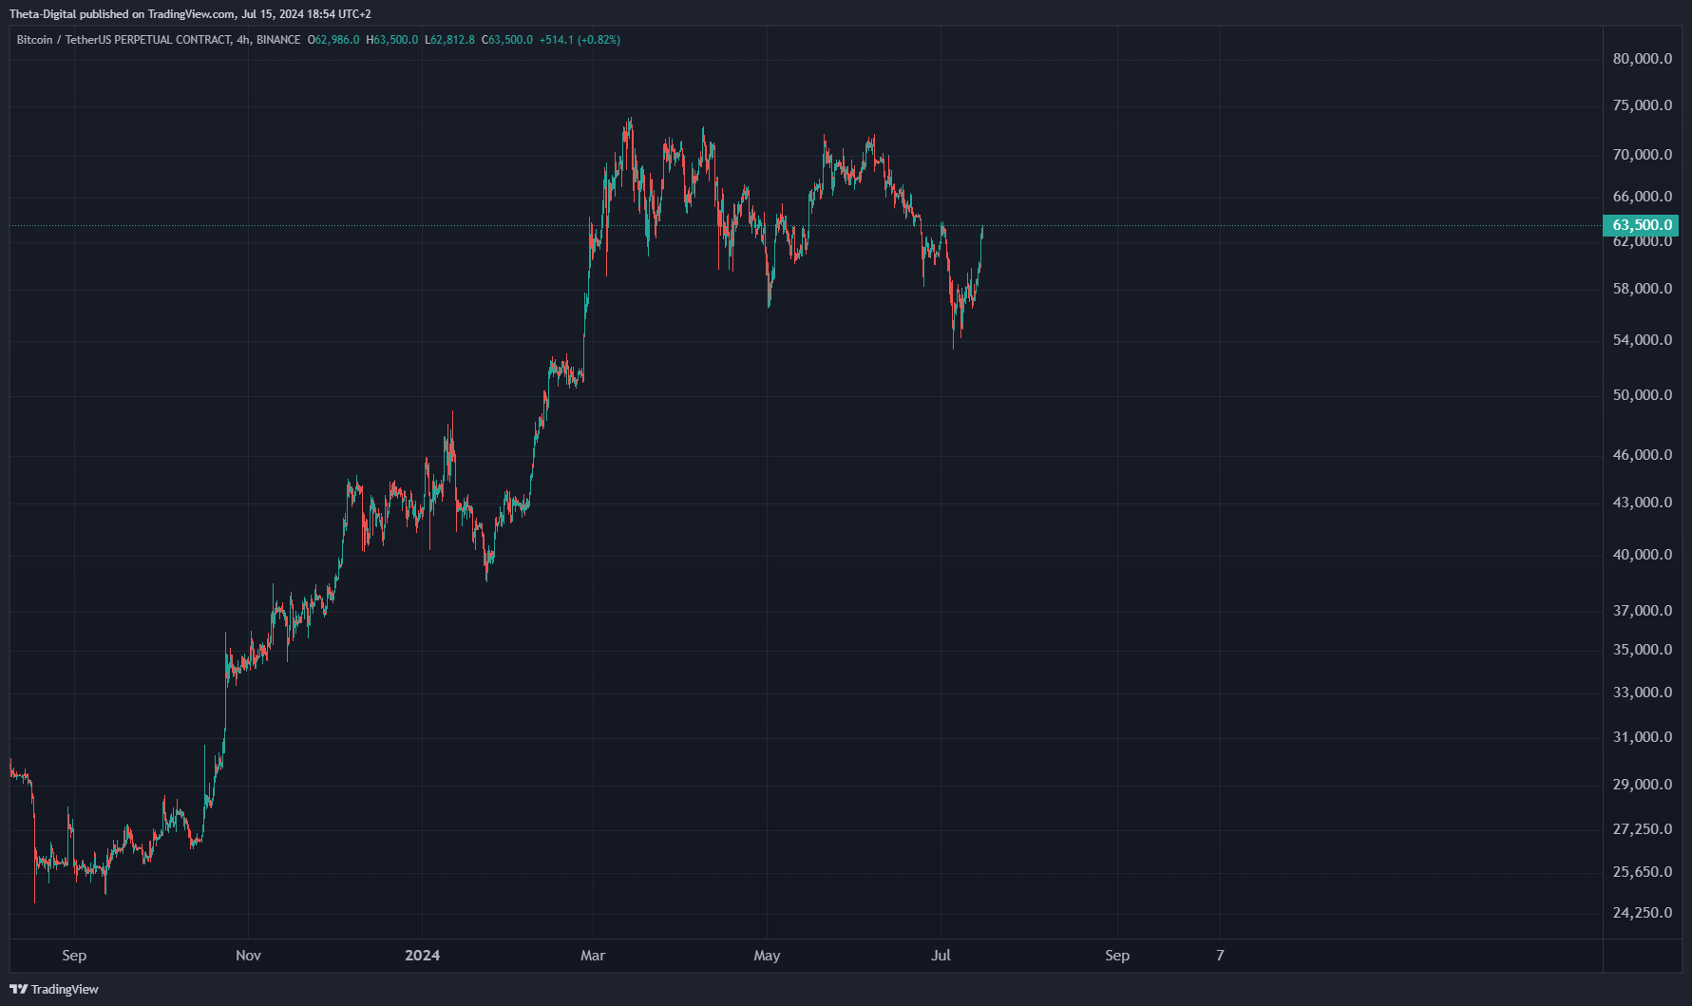Screen dimensions: 1692x1006
Task: Click the Jul label on time axis
Action: tap(941, 956)
